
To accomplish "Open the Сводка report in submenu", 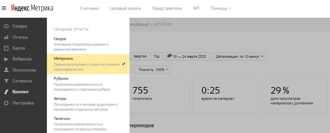I will 88,44.
